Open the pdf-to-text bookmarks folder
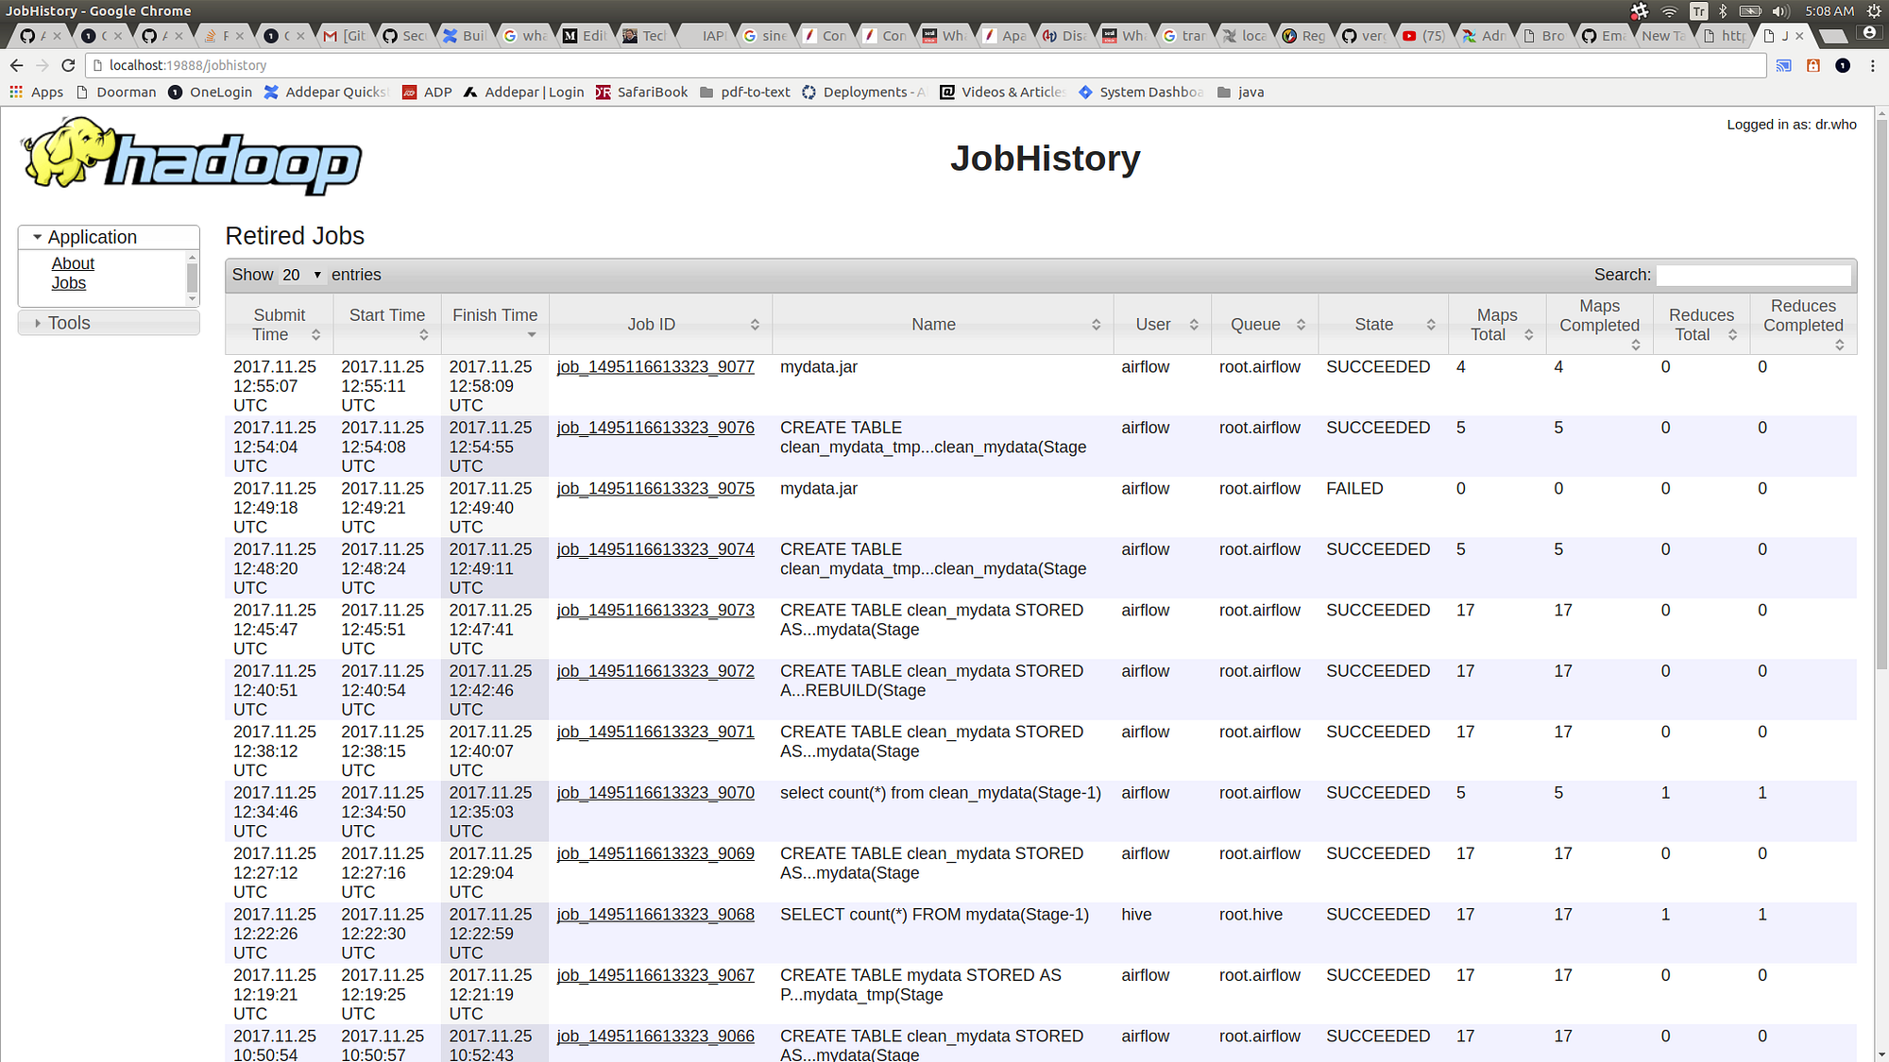This screenshot has height=1062, width=1889. pyautogui.click(x=744, y=92)
